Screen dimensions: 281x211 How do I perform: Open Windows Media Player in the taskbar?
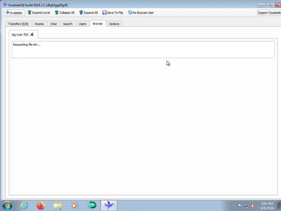click(74, 206)
